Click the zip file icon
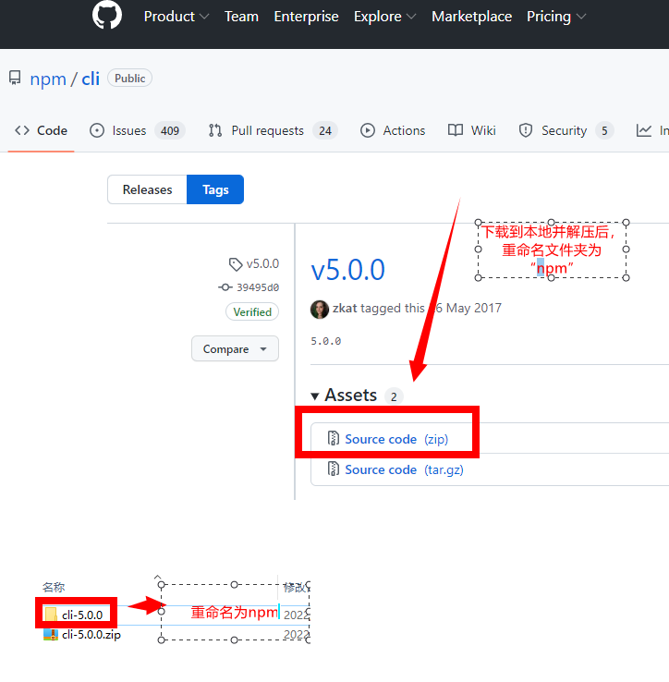669x682 pixels. 334,438
